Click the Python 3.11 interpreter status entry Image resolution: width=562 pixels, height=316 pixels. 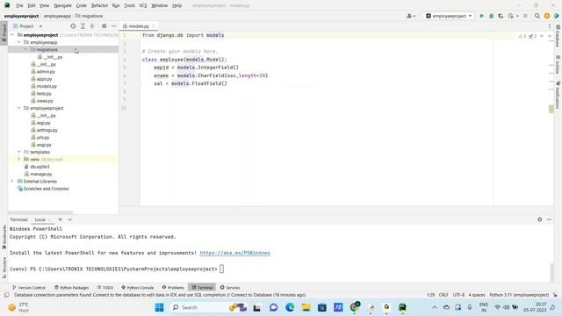click(519, 295)
